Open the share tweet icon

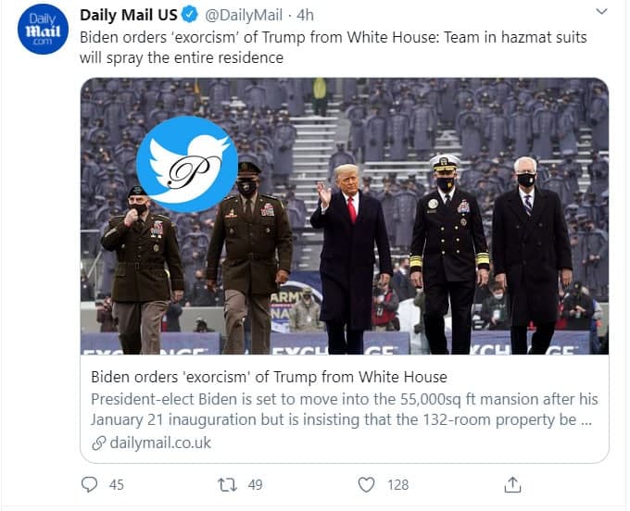pyautogui.click(x=511, y=484)
